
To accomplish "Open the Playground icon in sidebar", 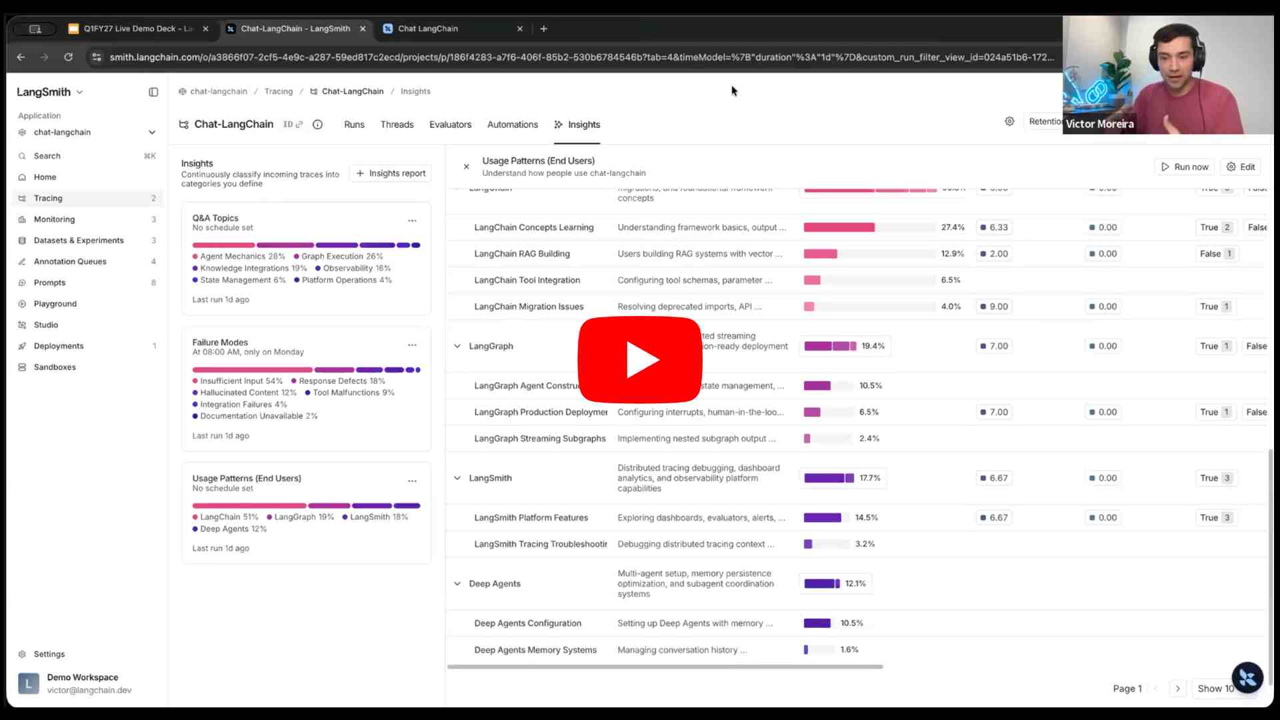I will pyautogui.click(x=22, y=304).
